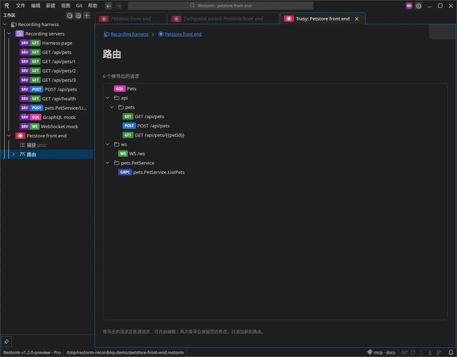Select GET /api/health server in sidebar

click(47, 99)
